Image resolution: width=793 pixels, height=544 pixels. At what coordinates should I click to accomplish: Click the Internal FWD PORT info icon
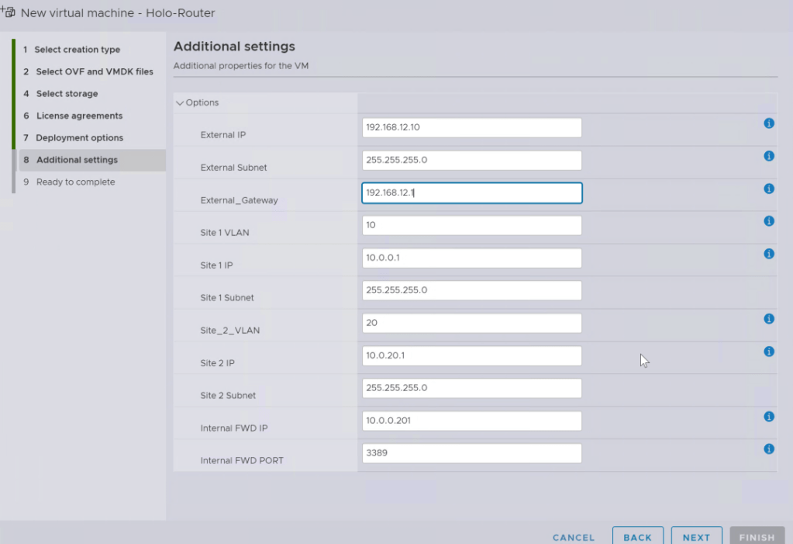pyautogui.click(x=769, y=449)
